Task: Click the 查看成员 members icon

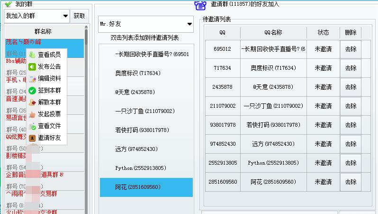Action: tap(32, 55)
